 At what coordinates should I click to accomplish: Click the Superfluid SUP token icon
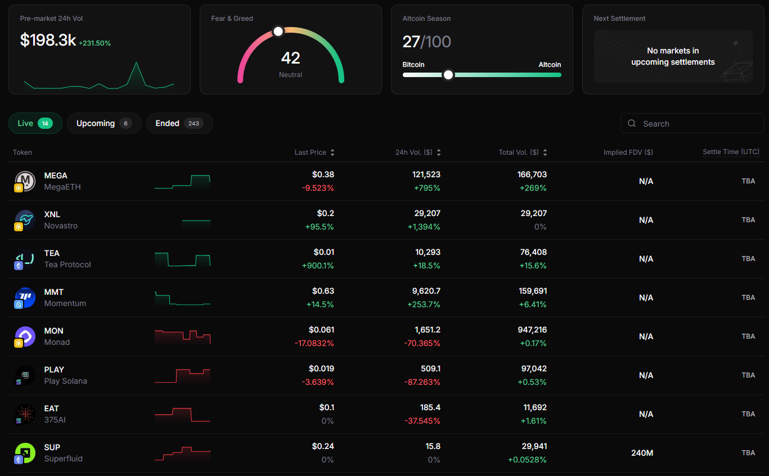25,452
